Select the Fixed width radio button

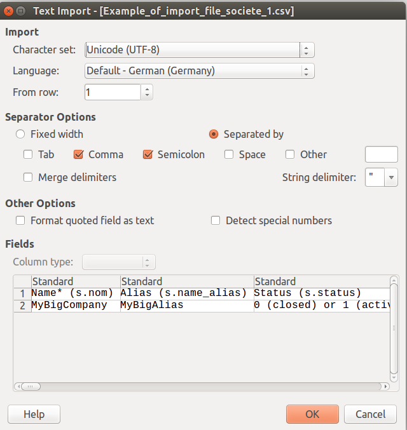(20, 135)
